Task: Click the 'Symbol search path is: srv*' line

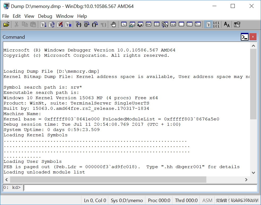Action: [43, 87]
